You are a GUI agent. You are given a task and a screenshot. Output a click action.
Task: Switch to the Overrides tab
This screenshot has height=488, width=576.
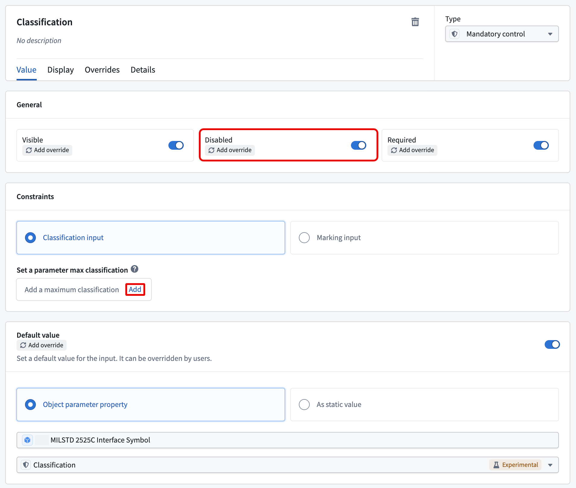coord(102,70)
